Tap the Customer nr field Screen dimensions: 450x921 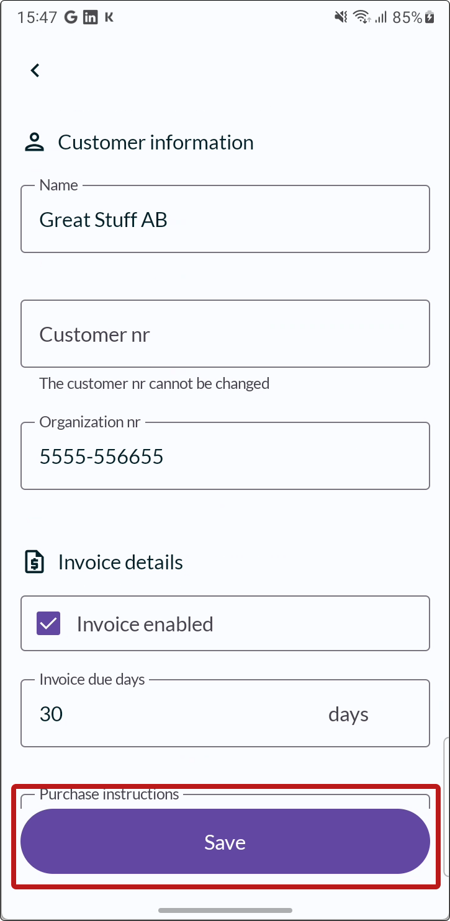click(225, 334)
